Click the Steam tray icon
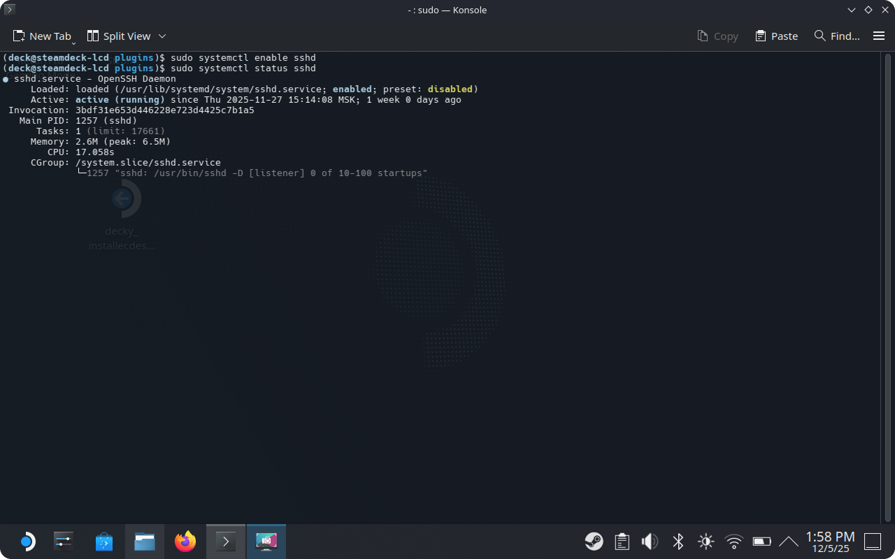The width and height of the screenshot is (895, 559). 594,542
